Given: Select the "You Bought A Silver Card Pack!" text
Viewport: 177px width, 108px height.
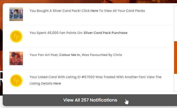Looking at the screenshot, I should coord(55,11).
